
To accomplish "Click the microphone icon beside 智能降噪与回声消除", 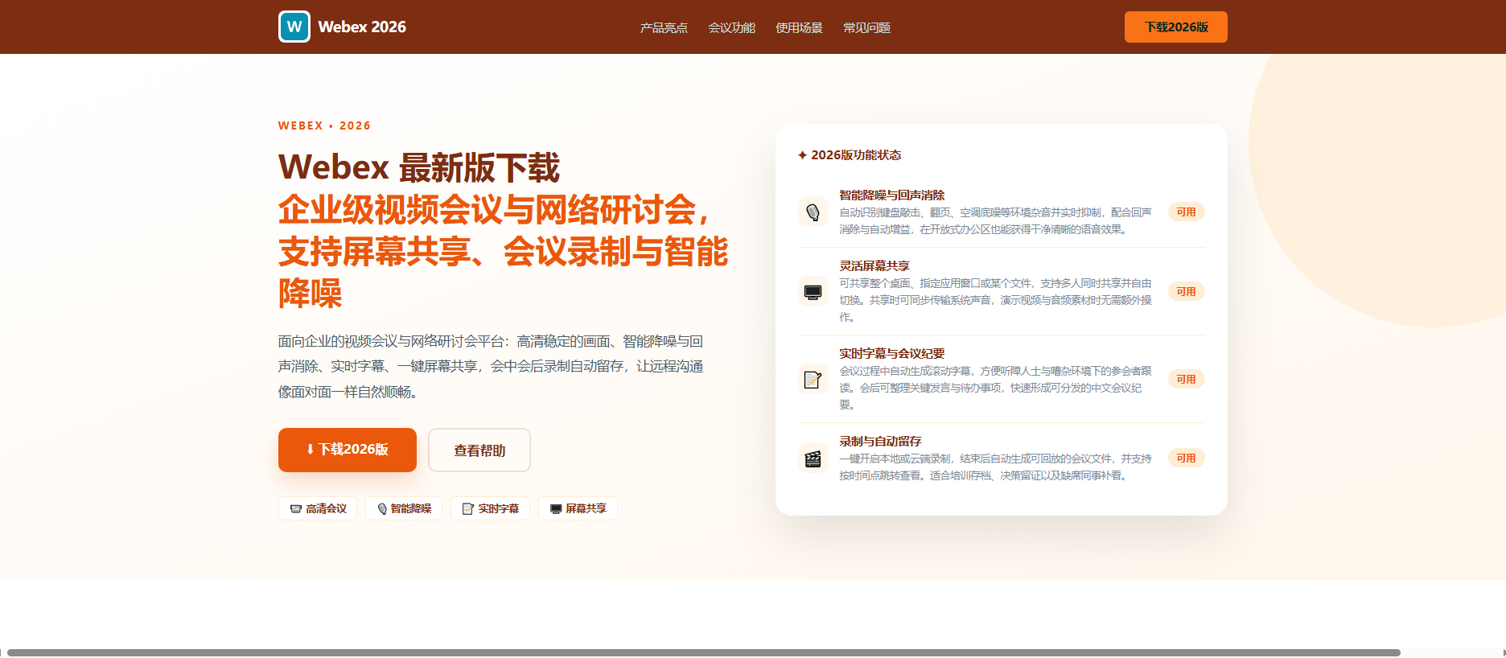I will (813, 212).
